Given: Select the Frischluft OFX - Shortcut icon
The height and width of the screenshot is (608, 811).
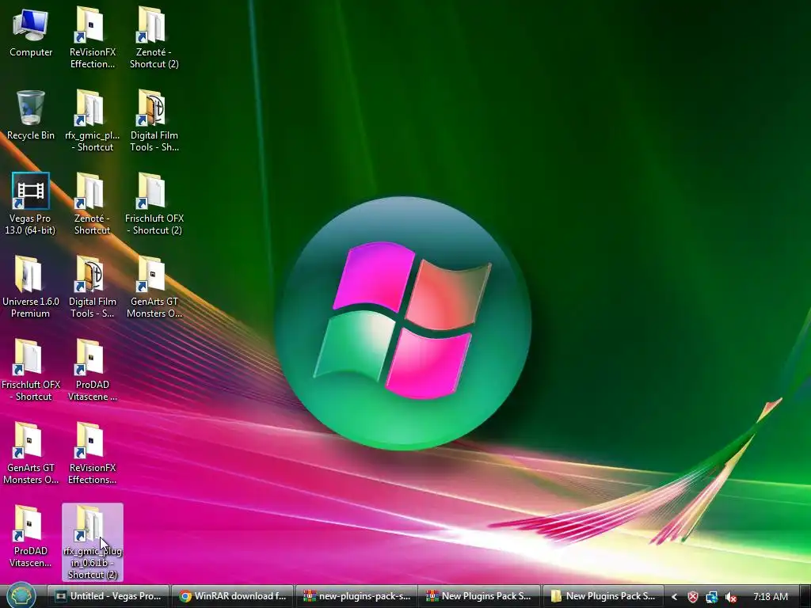Looking at the screenshot, I should tap(31, 370).
